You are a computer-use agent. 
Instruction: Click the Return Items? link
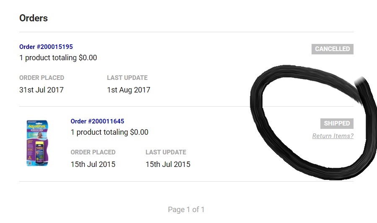click(x=333, y=136)
